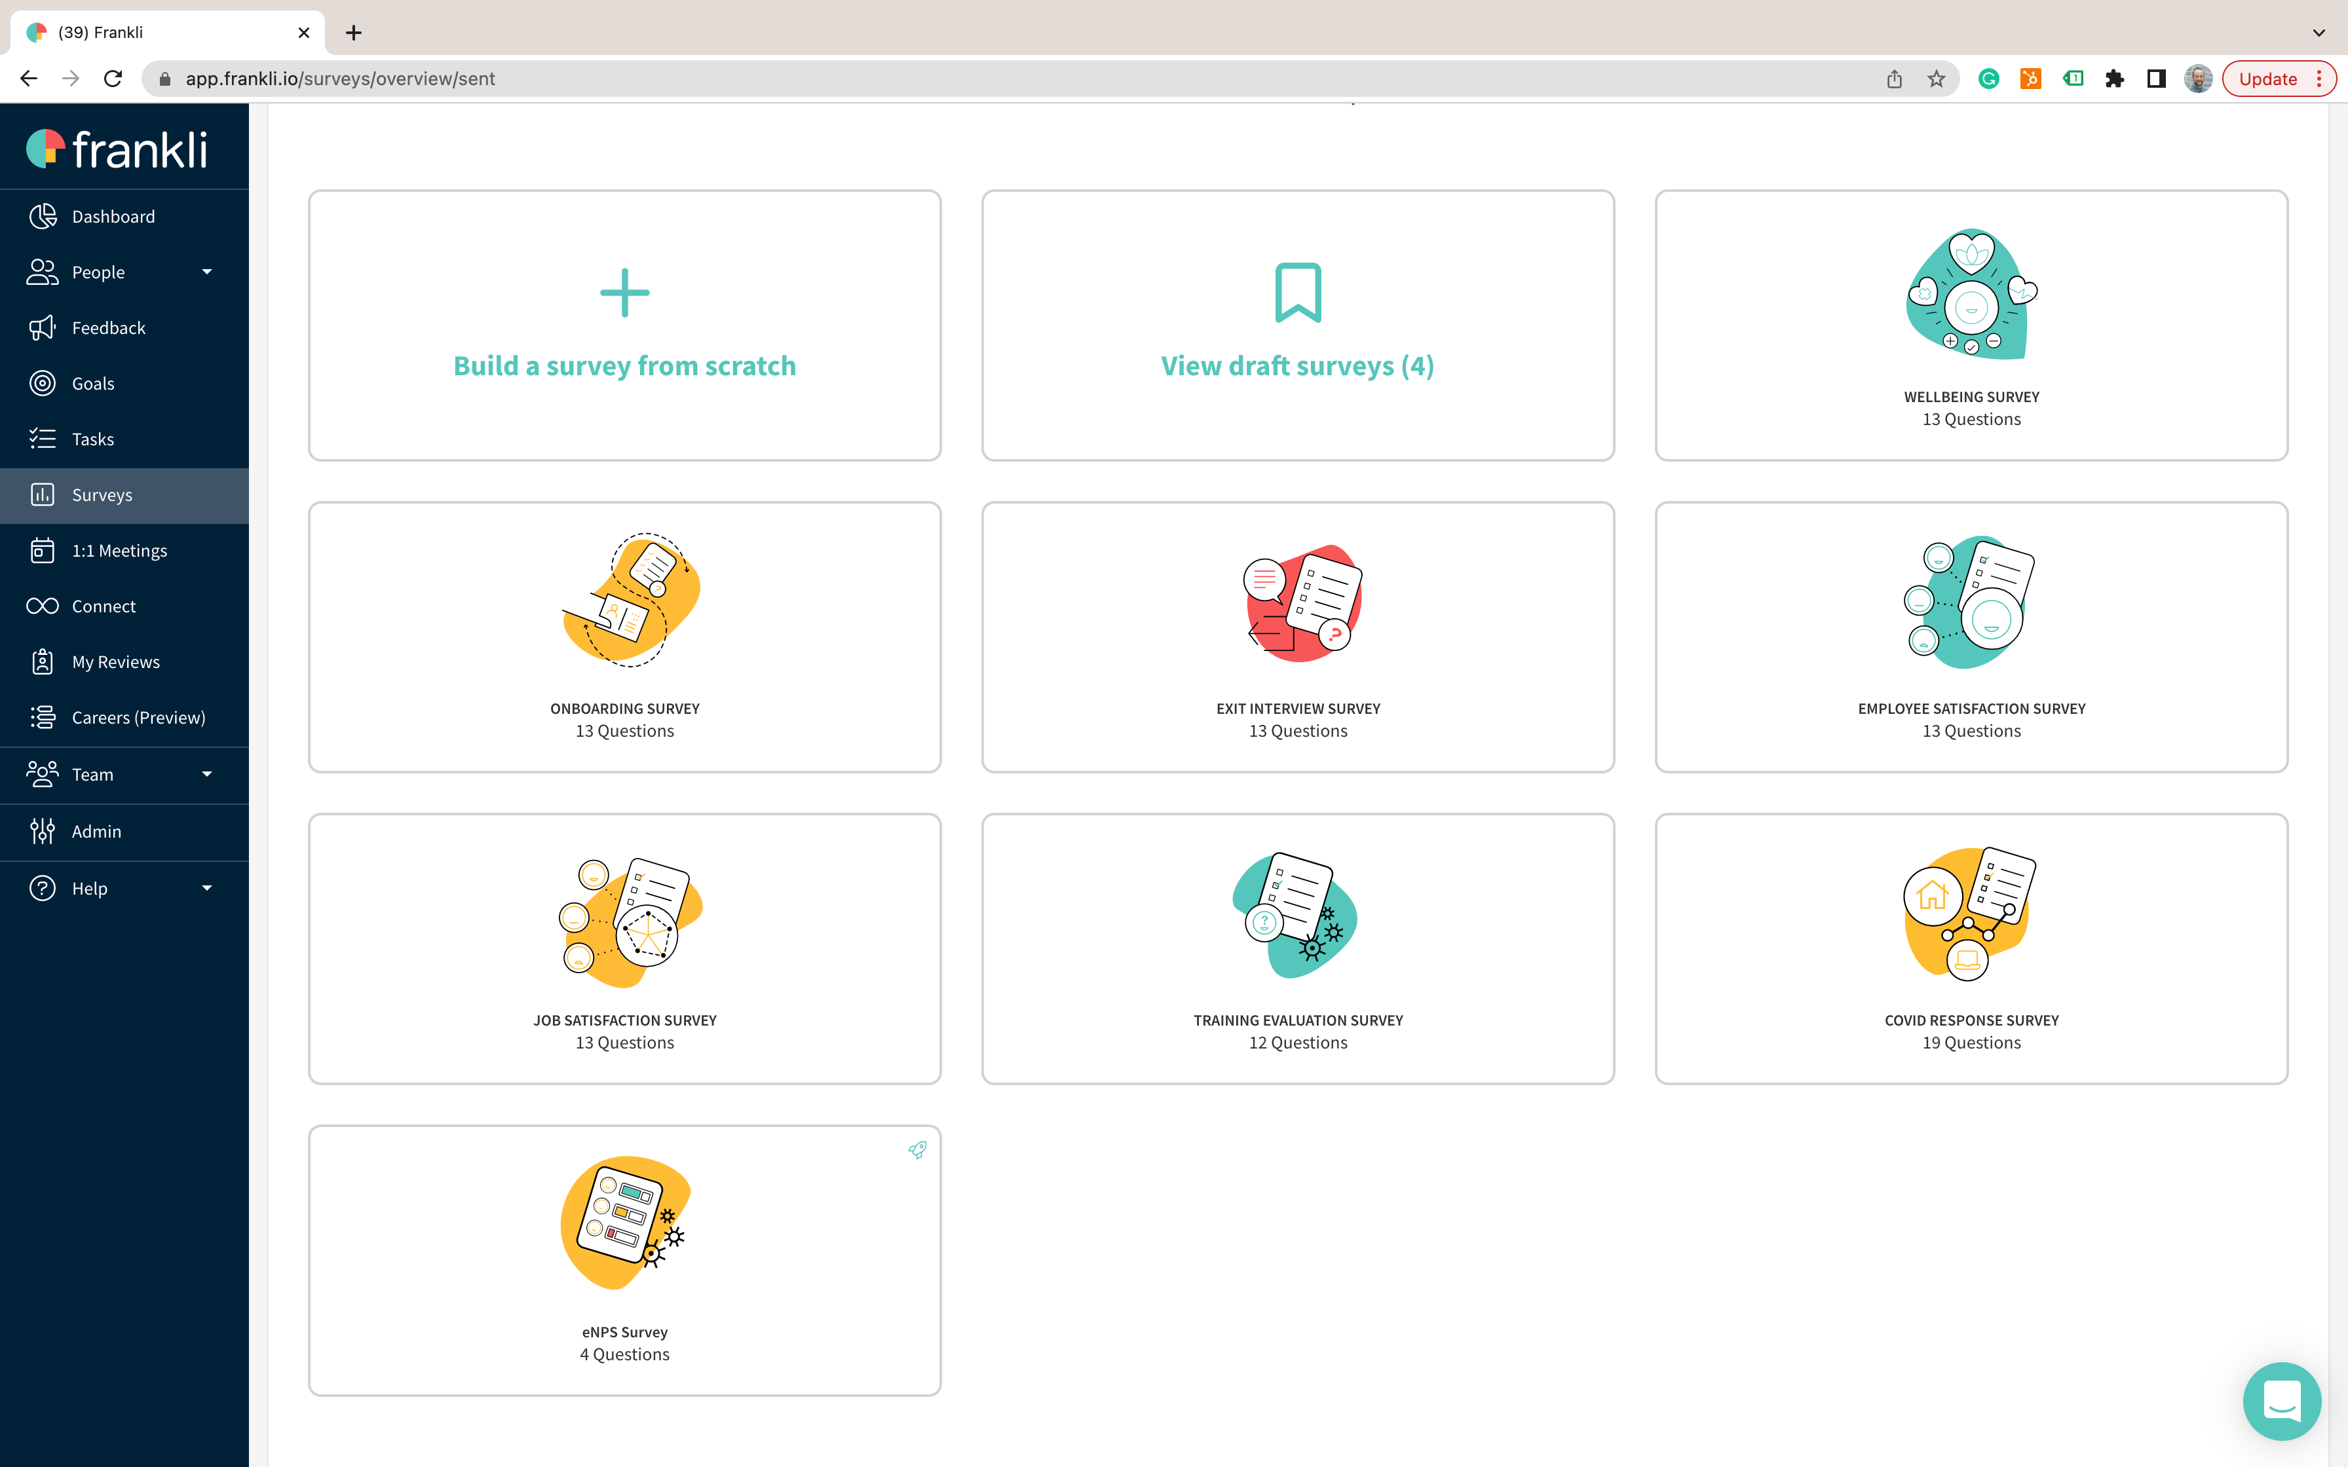2348x1467 pixels.
Task: Click the bookmark draft surveys icon
Action: pyautogui.click(x=1298, y=292)
